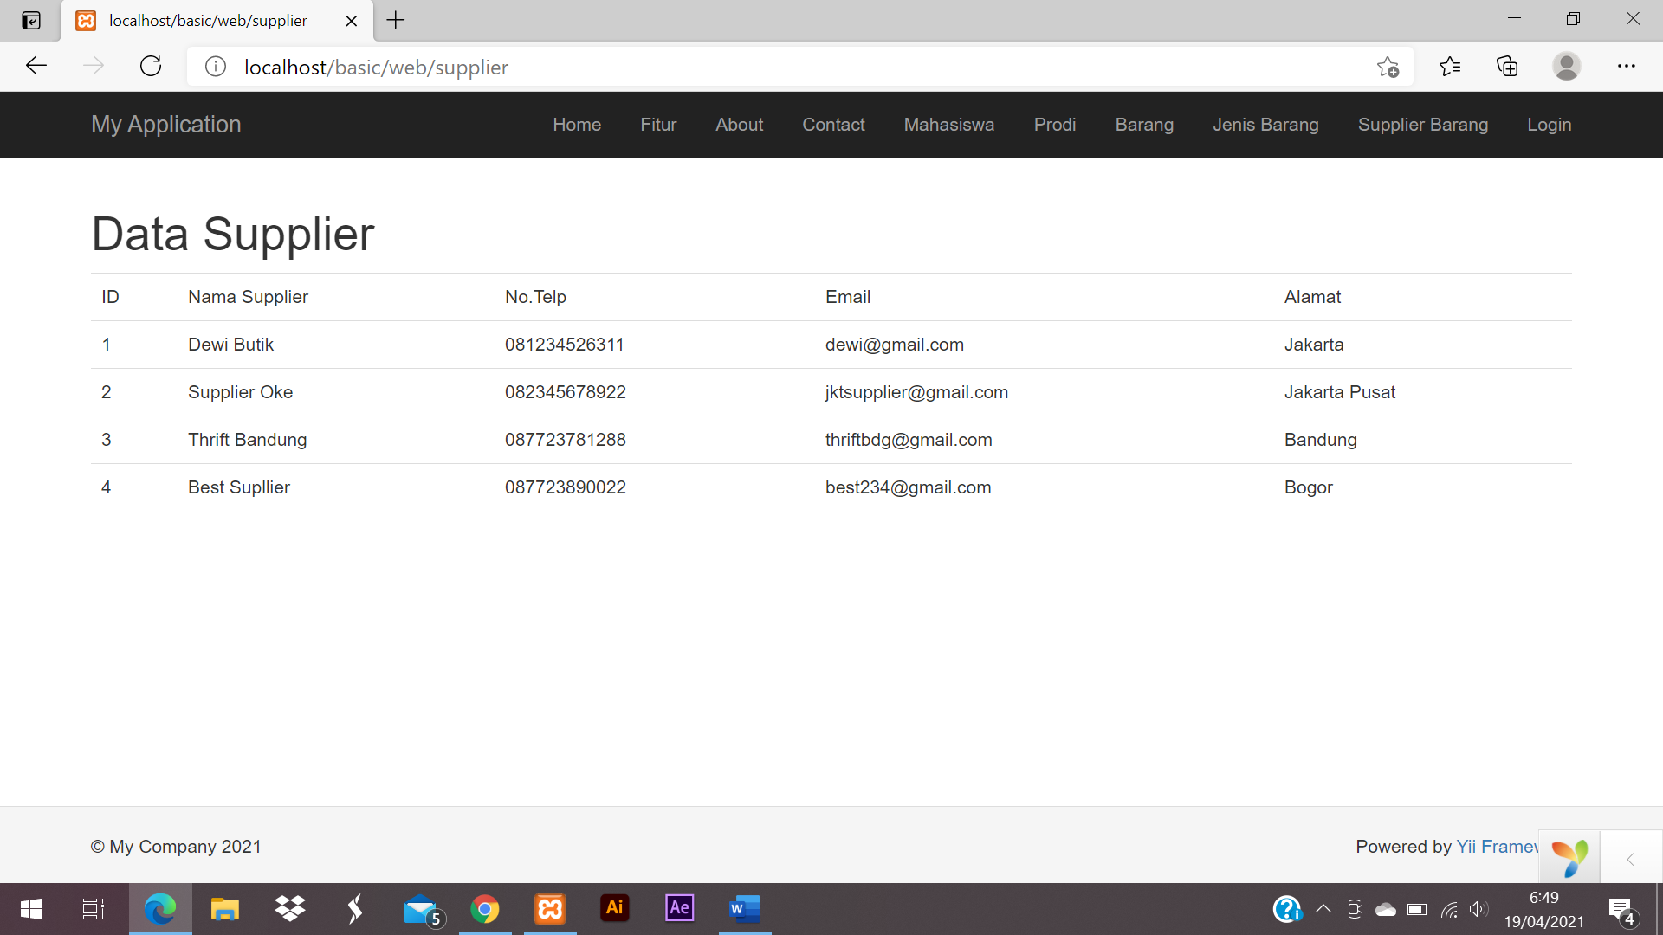The image size is (1663, 935).
Task: Go to the Jenis Barang page
Action: tap(1265, 125)
